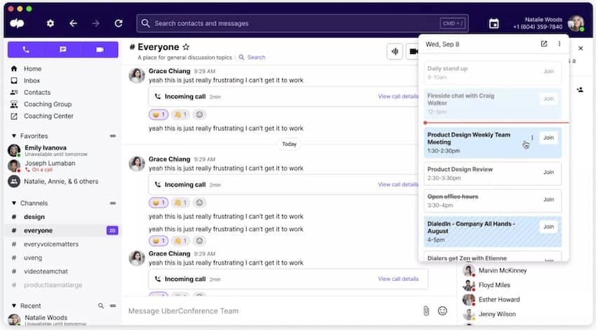Viewport: 596px width, 330px height.
Task: Click Grace Chiang's name on the first message
Action: (169, 71)
